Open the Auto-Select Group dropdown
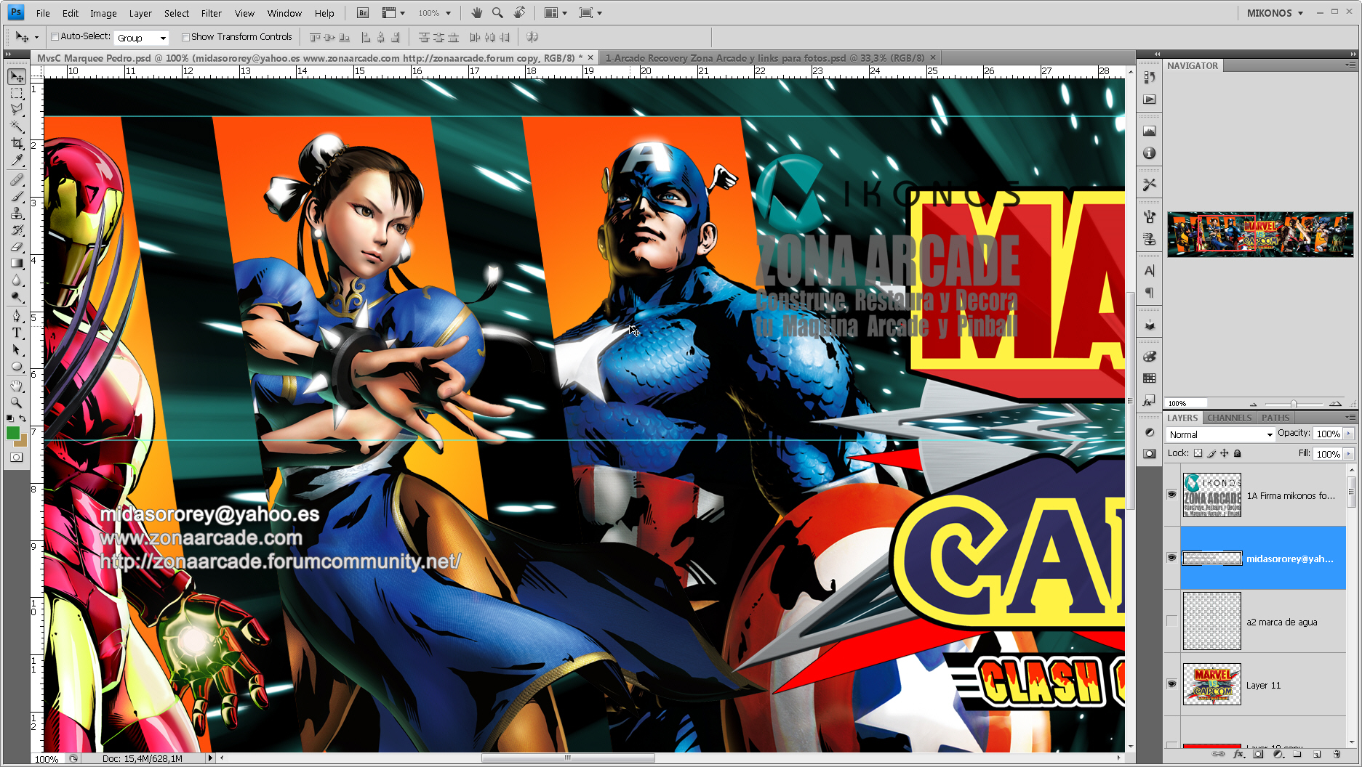Screen dimensions: 1362x767 pyautogui.click(x=142, y=38)
